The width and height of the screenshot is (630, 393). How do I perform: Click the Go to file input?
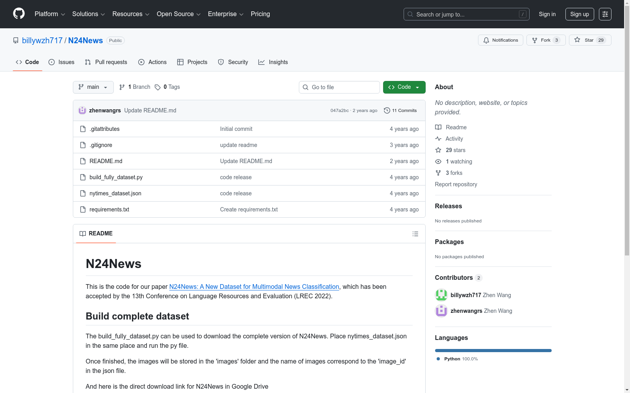(x=339, y=87)
